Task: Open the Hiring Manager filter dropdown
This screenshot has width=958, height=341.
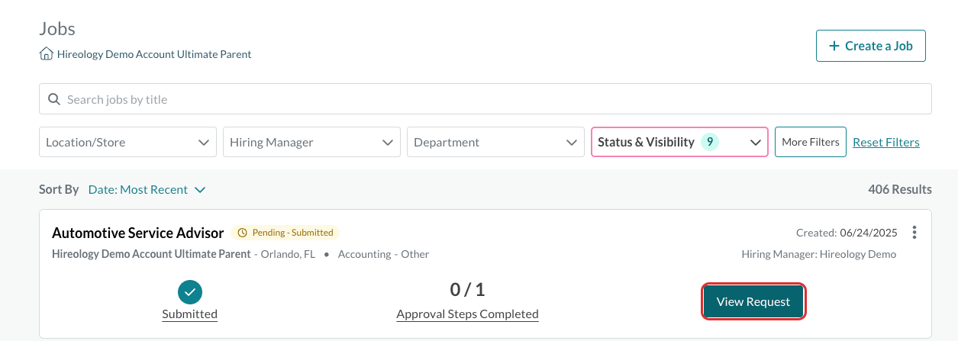Action: (x=311, y=142)
